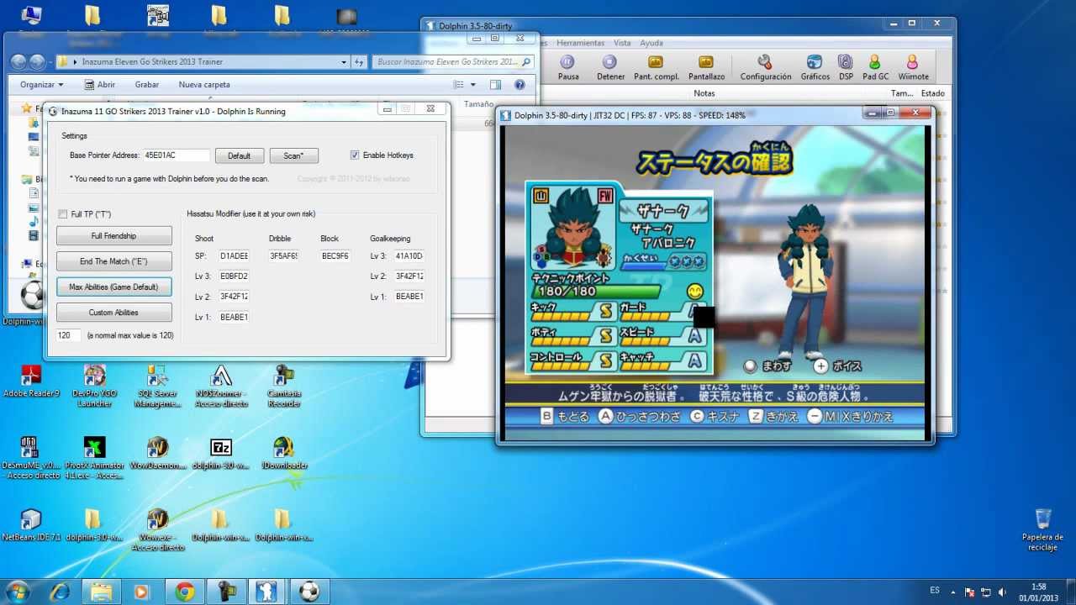The image size is (1076, 605).
Task: Click Nueva carpeta in Explorer toolbar
Action: click(x=204, y=85)
